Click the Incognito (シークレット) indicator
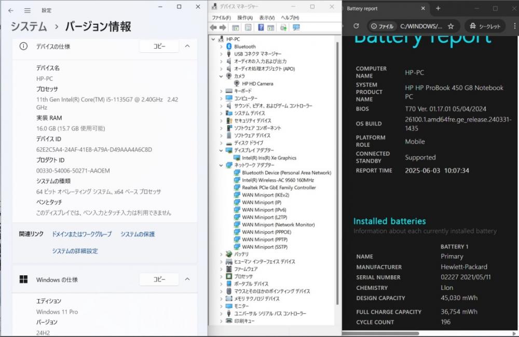Viewport: 519px width, 337px height. click(485, 26)
